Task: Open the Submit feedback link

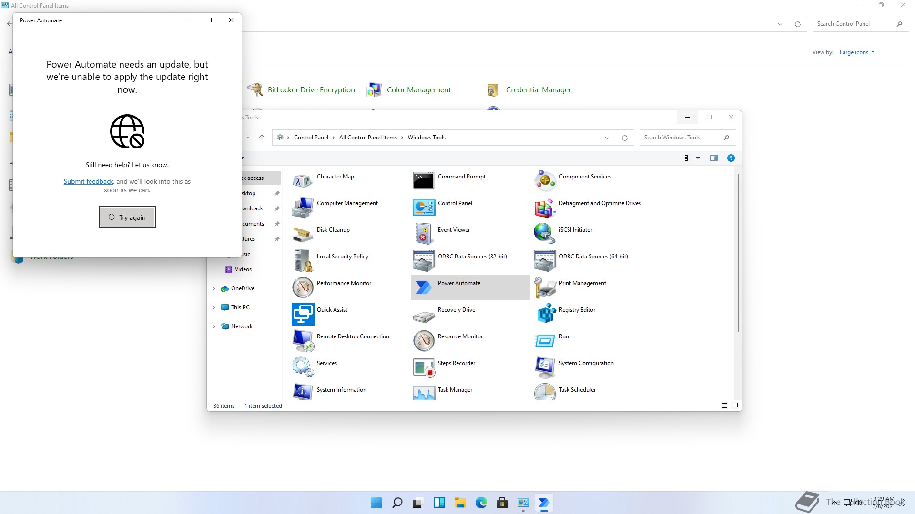Action: click(88, 181)
